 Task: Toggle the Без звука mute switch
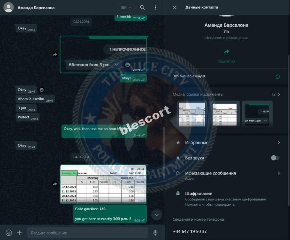(275, 158)
